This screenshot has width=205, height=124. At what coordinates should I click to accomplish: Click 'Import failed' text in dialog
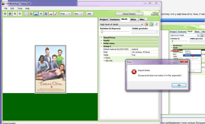click(x=144, y=70)
